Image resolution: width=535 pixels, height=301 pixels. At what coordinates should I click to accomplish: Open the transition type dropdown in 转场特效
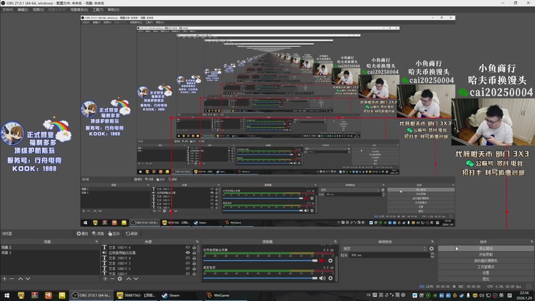point(384,248)
